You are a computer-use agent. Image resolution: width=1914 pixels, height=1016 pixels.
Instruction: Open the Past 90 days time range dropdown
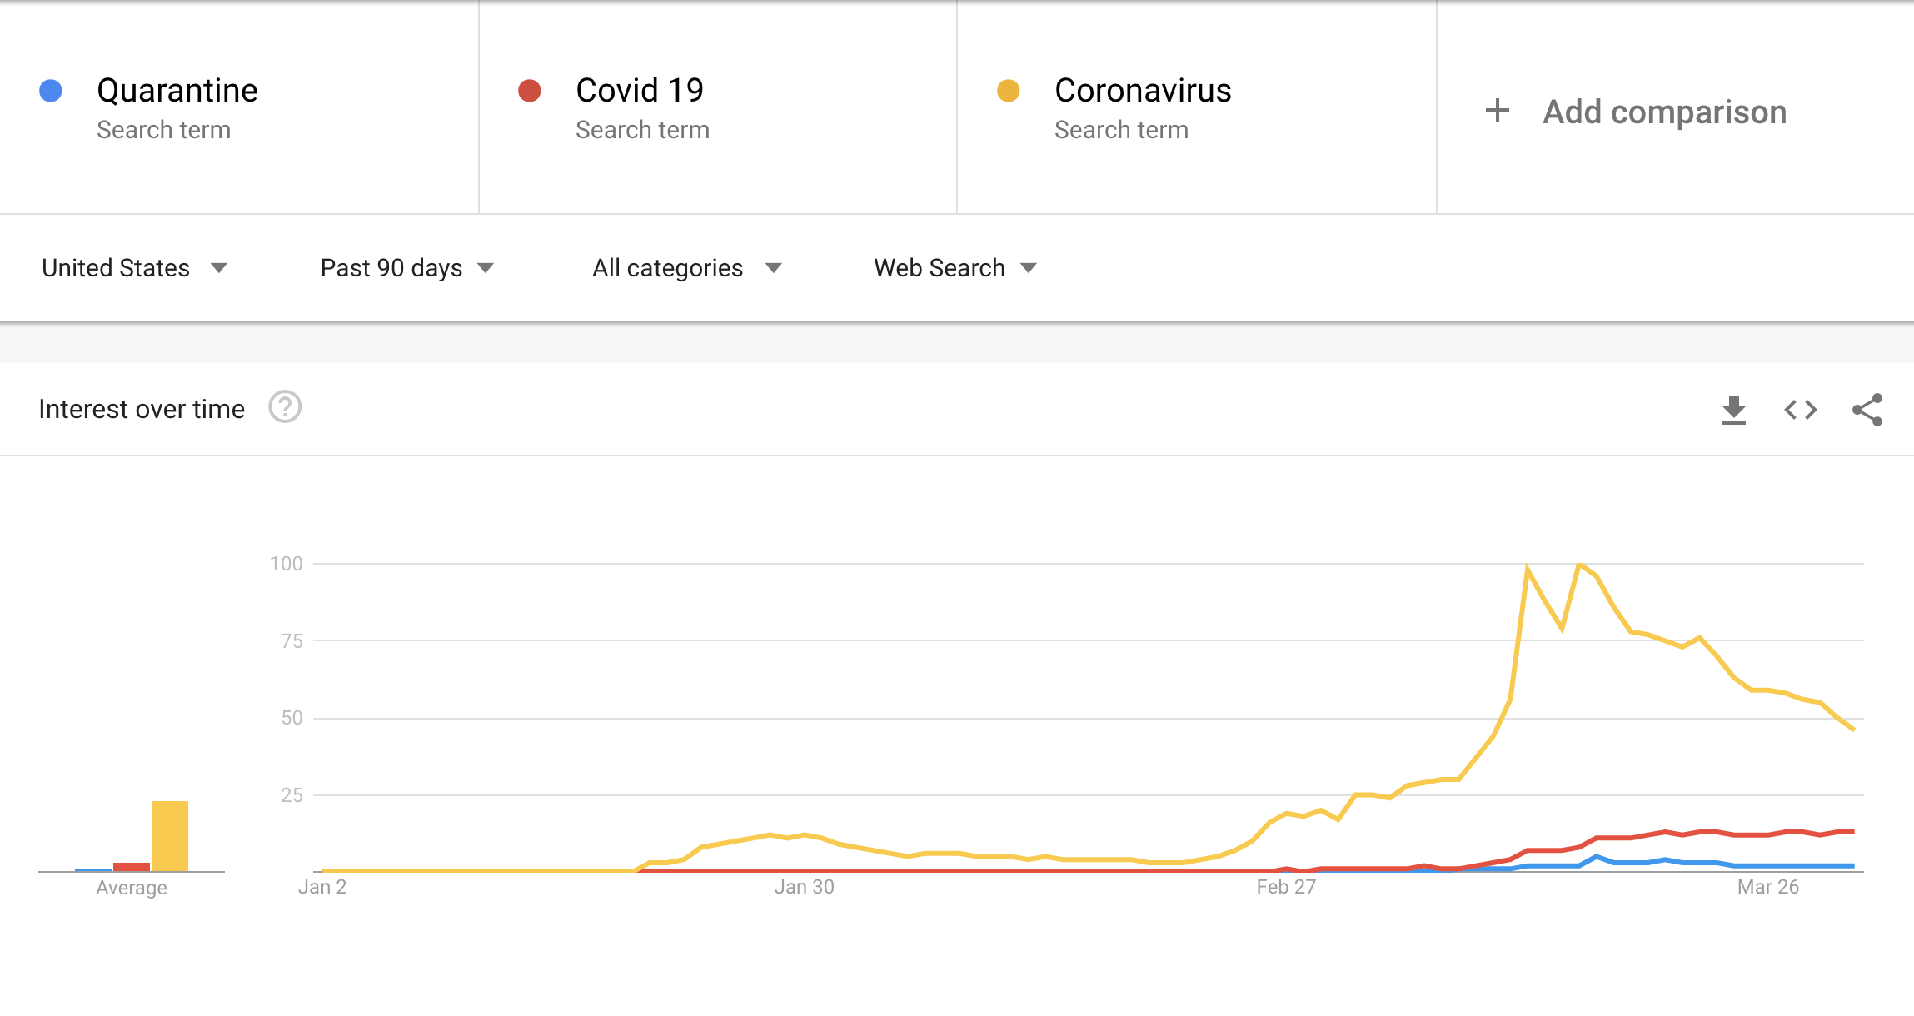point(407,267)
